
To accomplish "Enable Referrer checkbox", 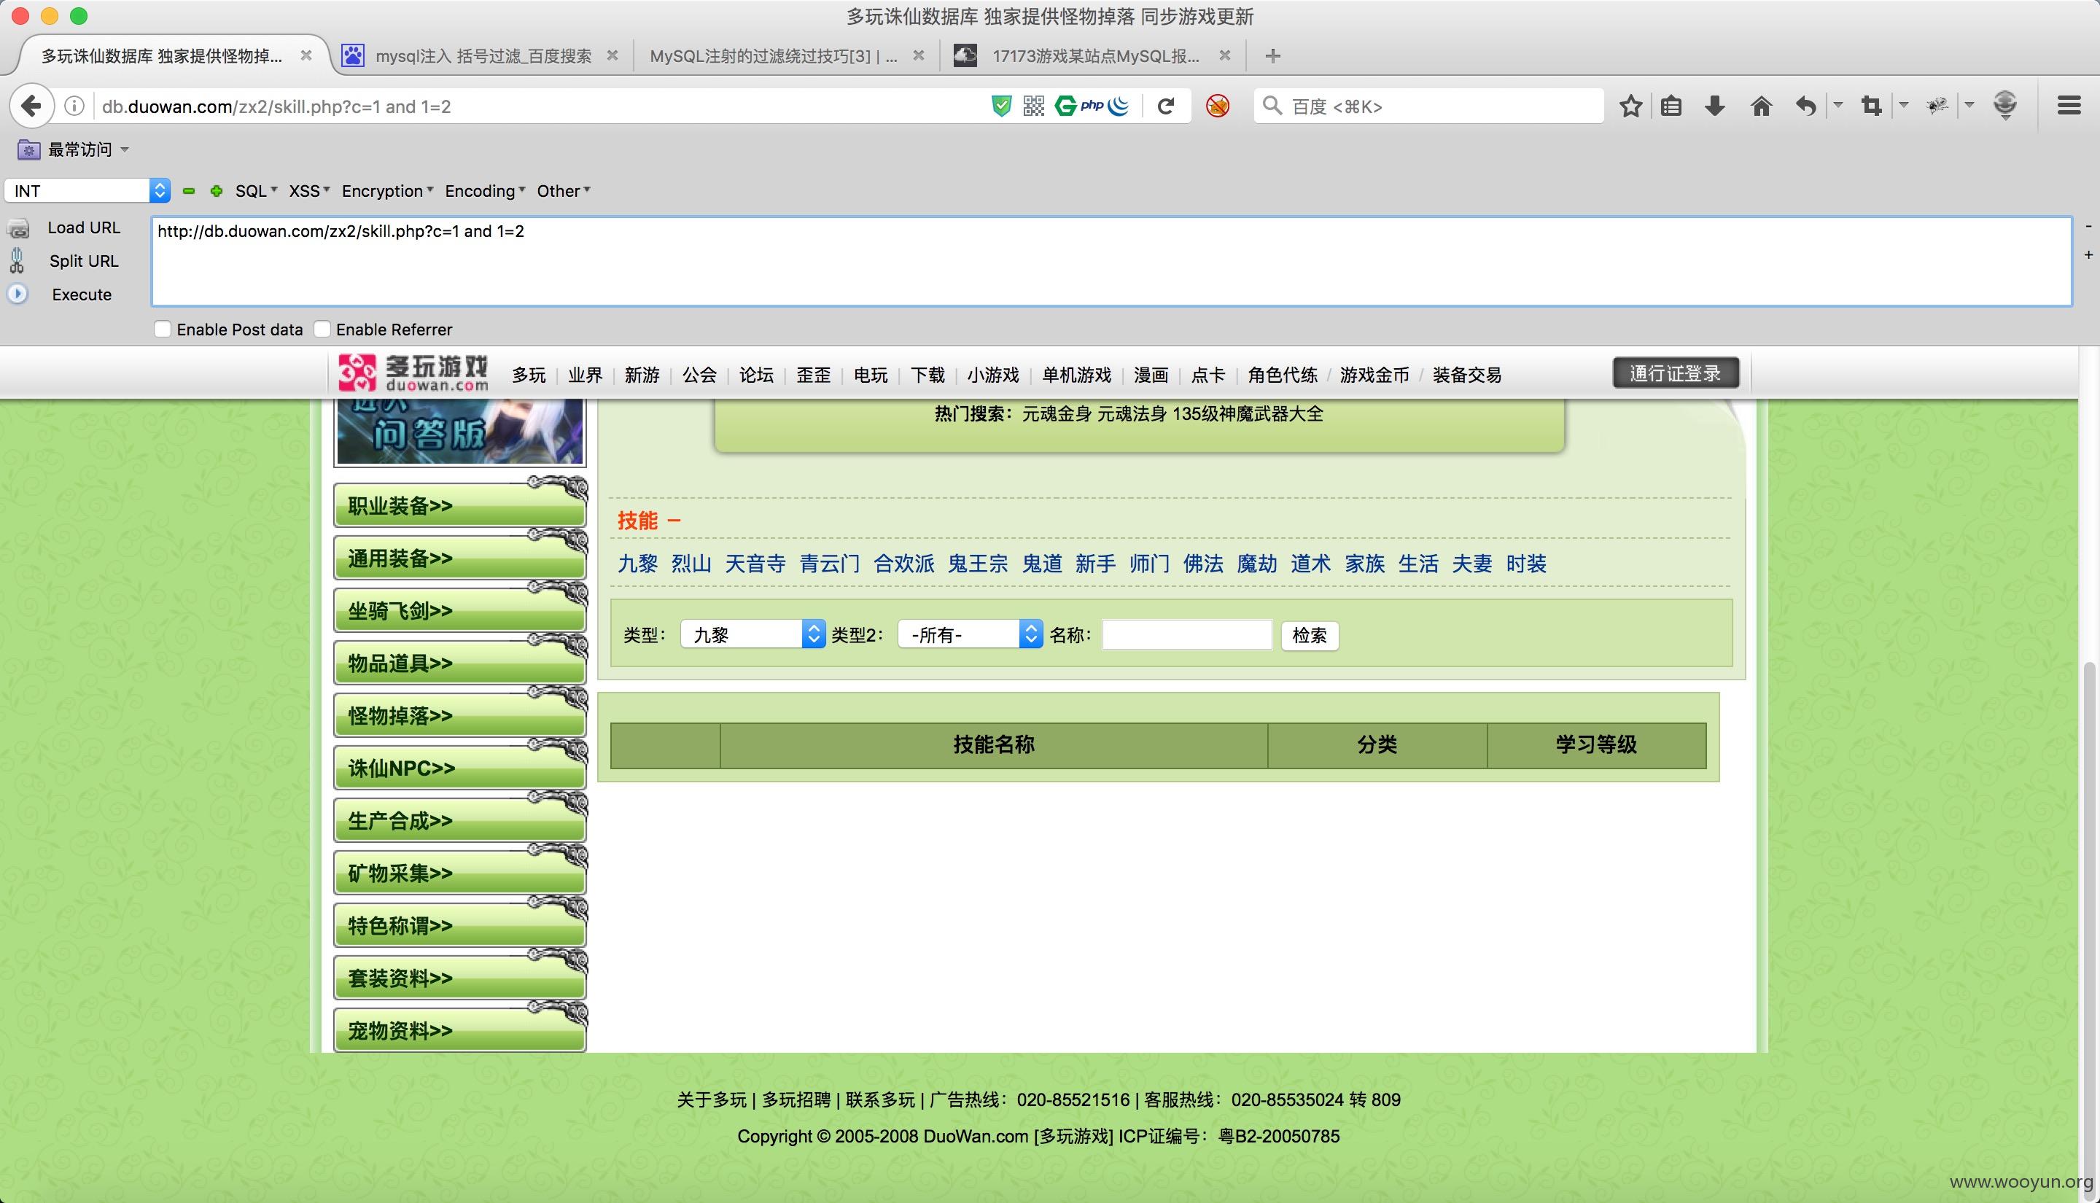I will (322, 329).
